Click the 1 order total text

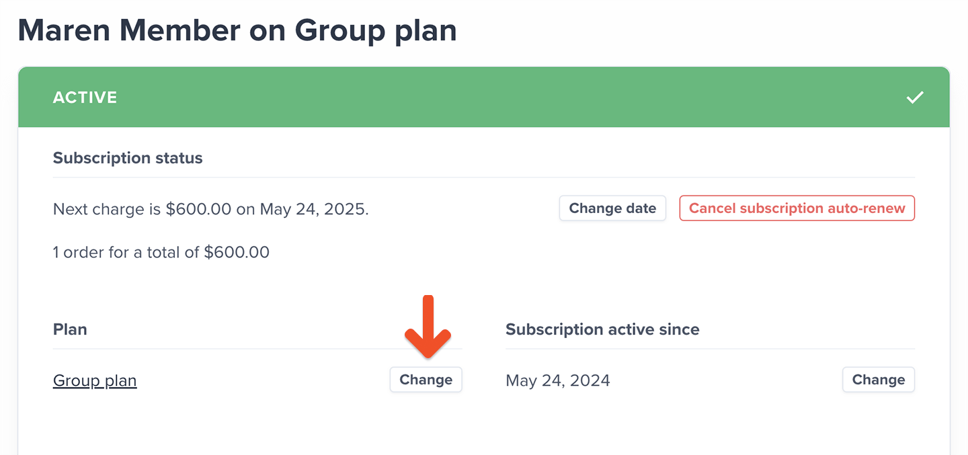click(x=161, y=251)
